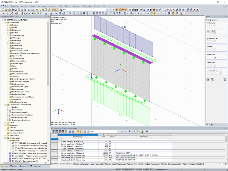
Task: Open the LF1 load case dropdown in main toolbar
Action: 107,10
